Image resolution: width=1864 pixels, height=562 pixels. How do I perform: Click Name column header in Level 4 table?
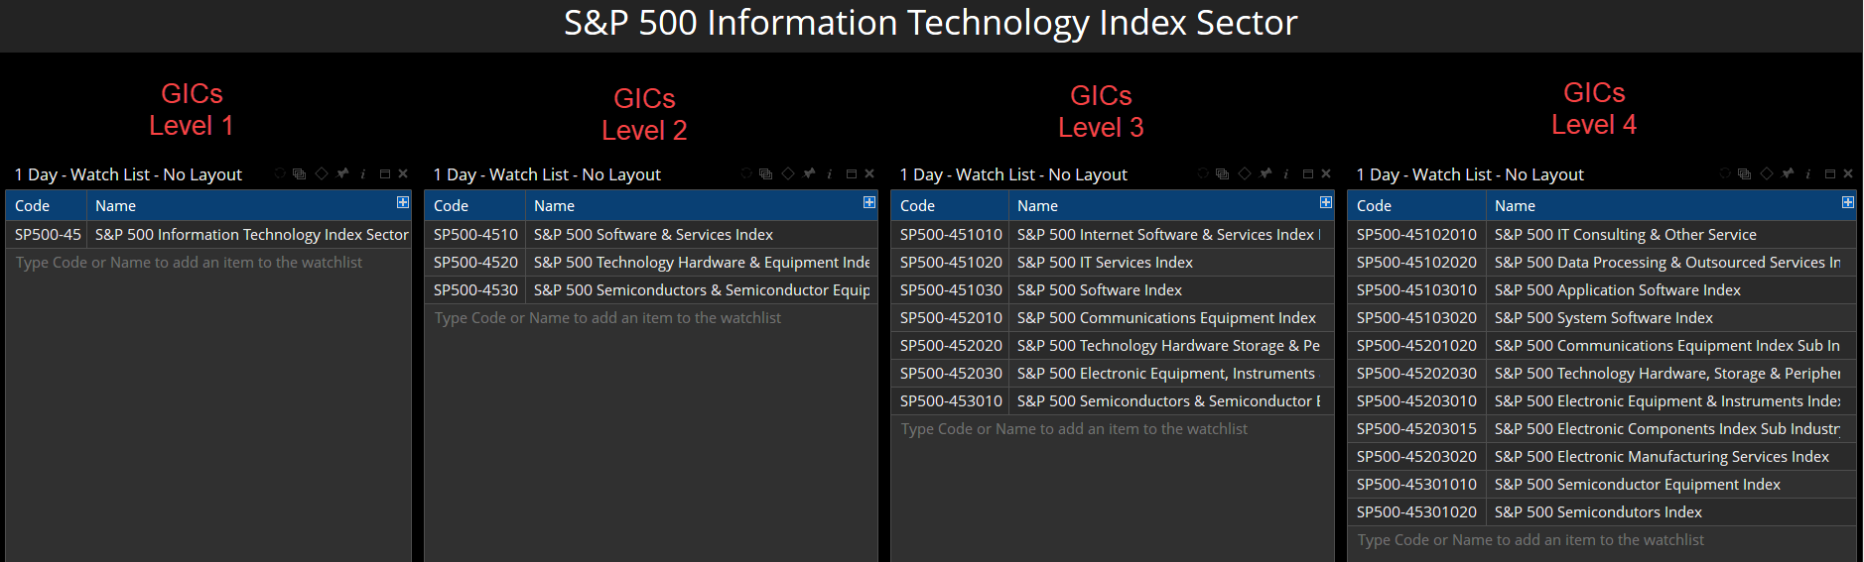tap(1669, 205)
